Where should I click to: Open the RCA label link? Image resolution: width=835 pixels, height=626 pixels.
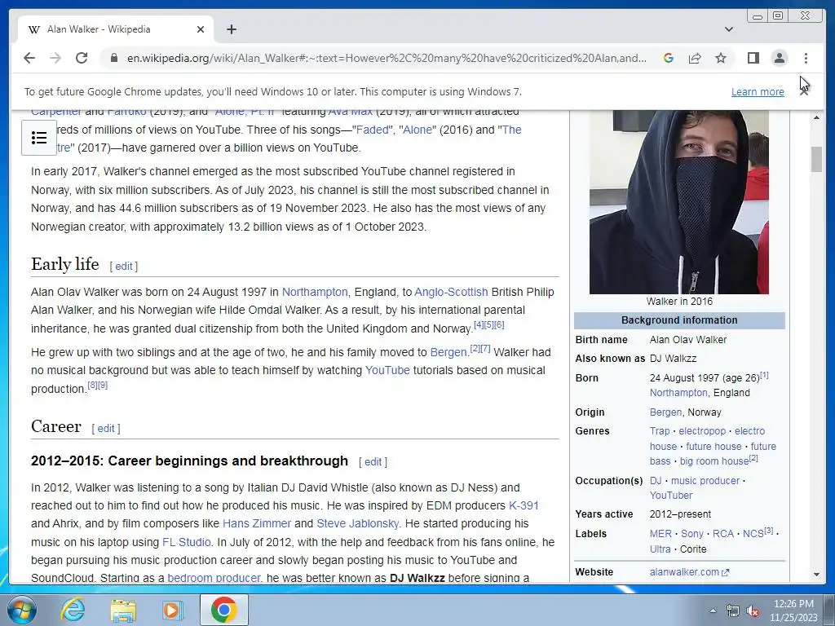pyautogui.click(x=723, y=534)
